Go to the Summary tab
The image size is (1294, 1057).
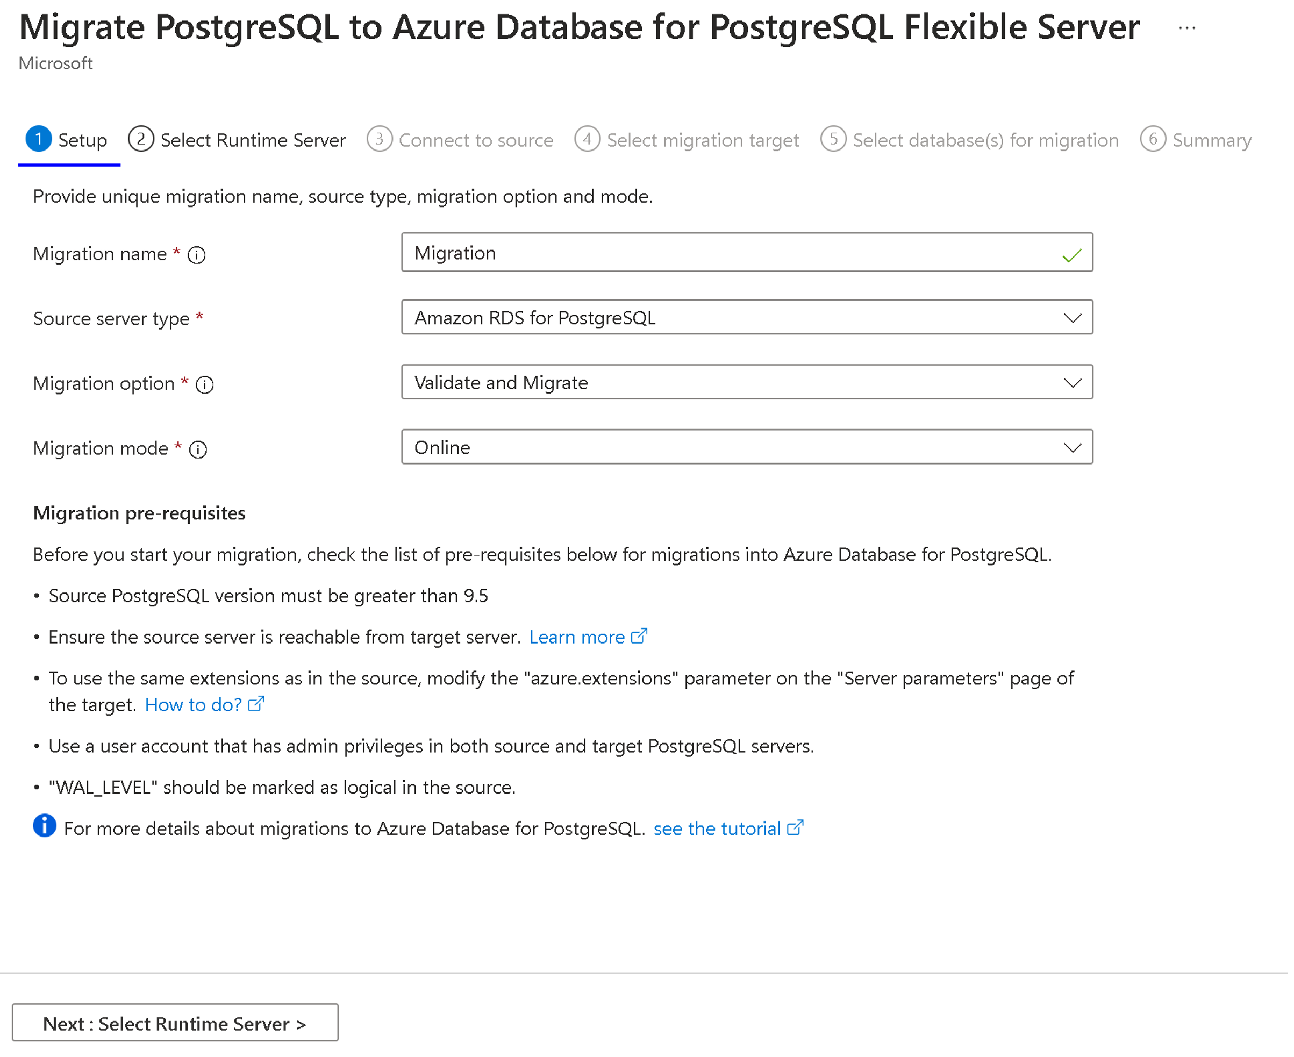(1212, 140)
